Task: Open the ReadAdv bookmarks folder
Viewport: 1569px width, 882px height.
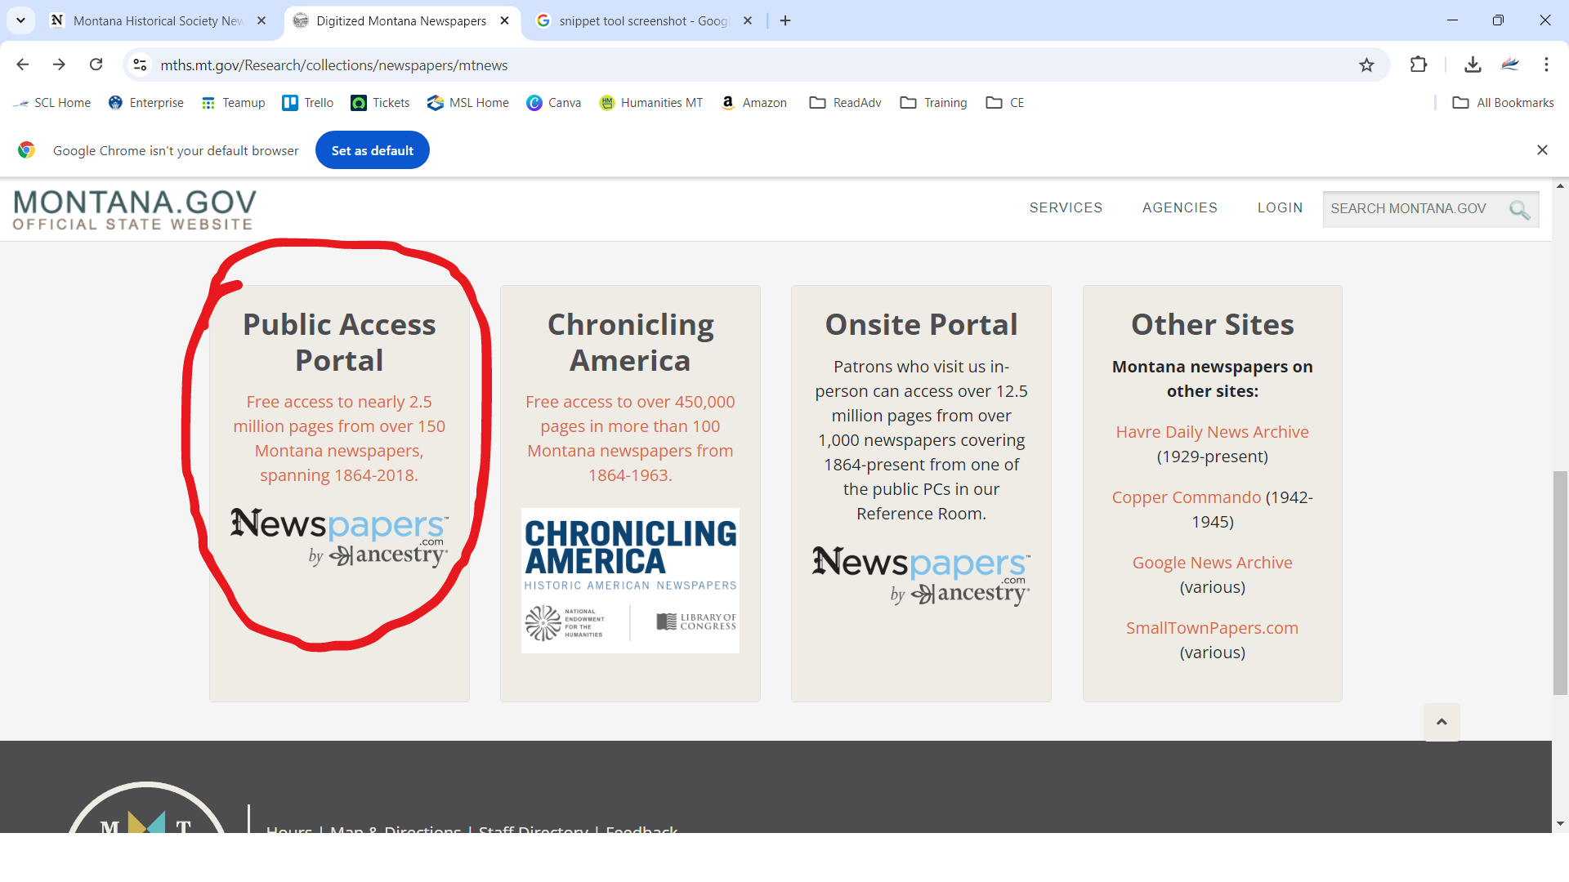Action: point(845,103)
